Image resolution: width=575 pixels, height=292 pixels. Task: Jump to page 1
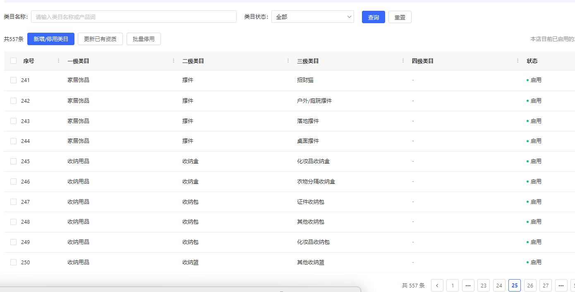(453, 285)
